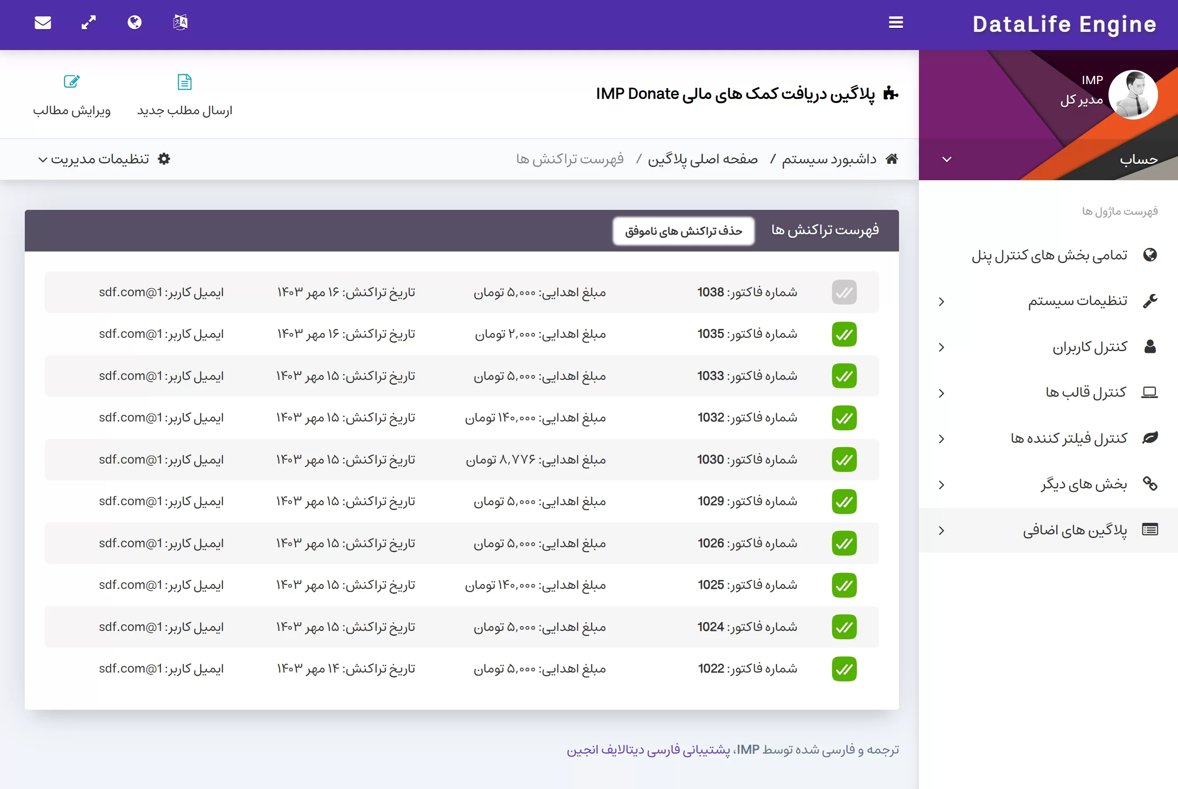This screenshot has height=789, width=1178.
Task: Open the mail envelope icon in header
Action: (x=43, y=23)
